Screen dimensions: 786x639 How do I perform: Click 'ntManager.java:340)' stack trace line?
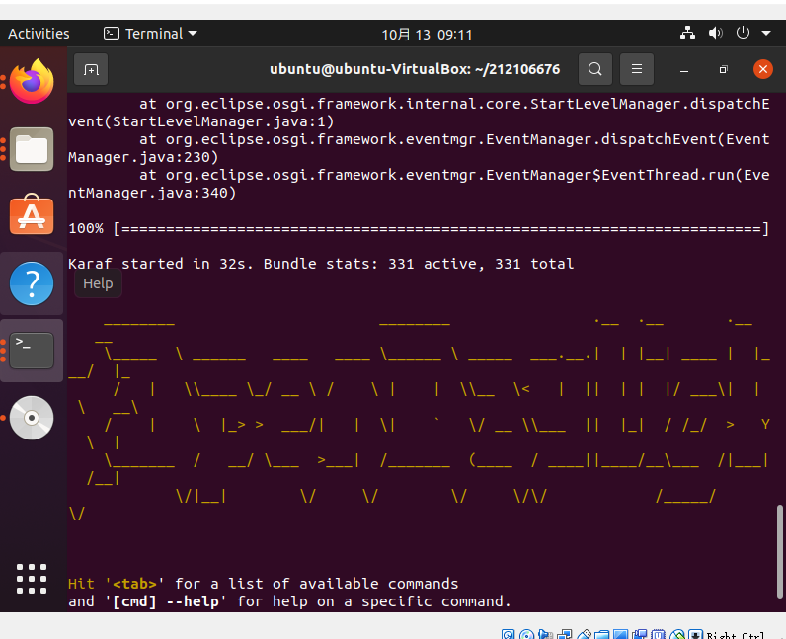(x=152, y=193)
